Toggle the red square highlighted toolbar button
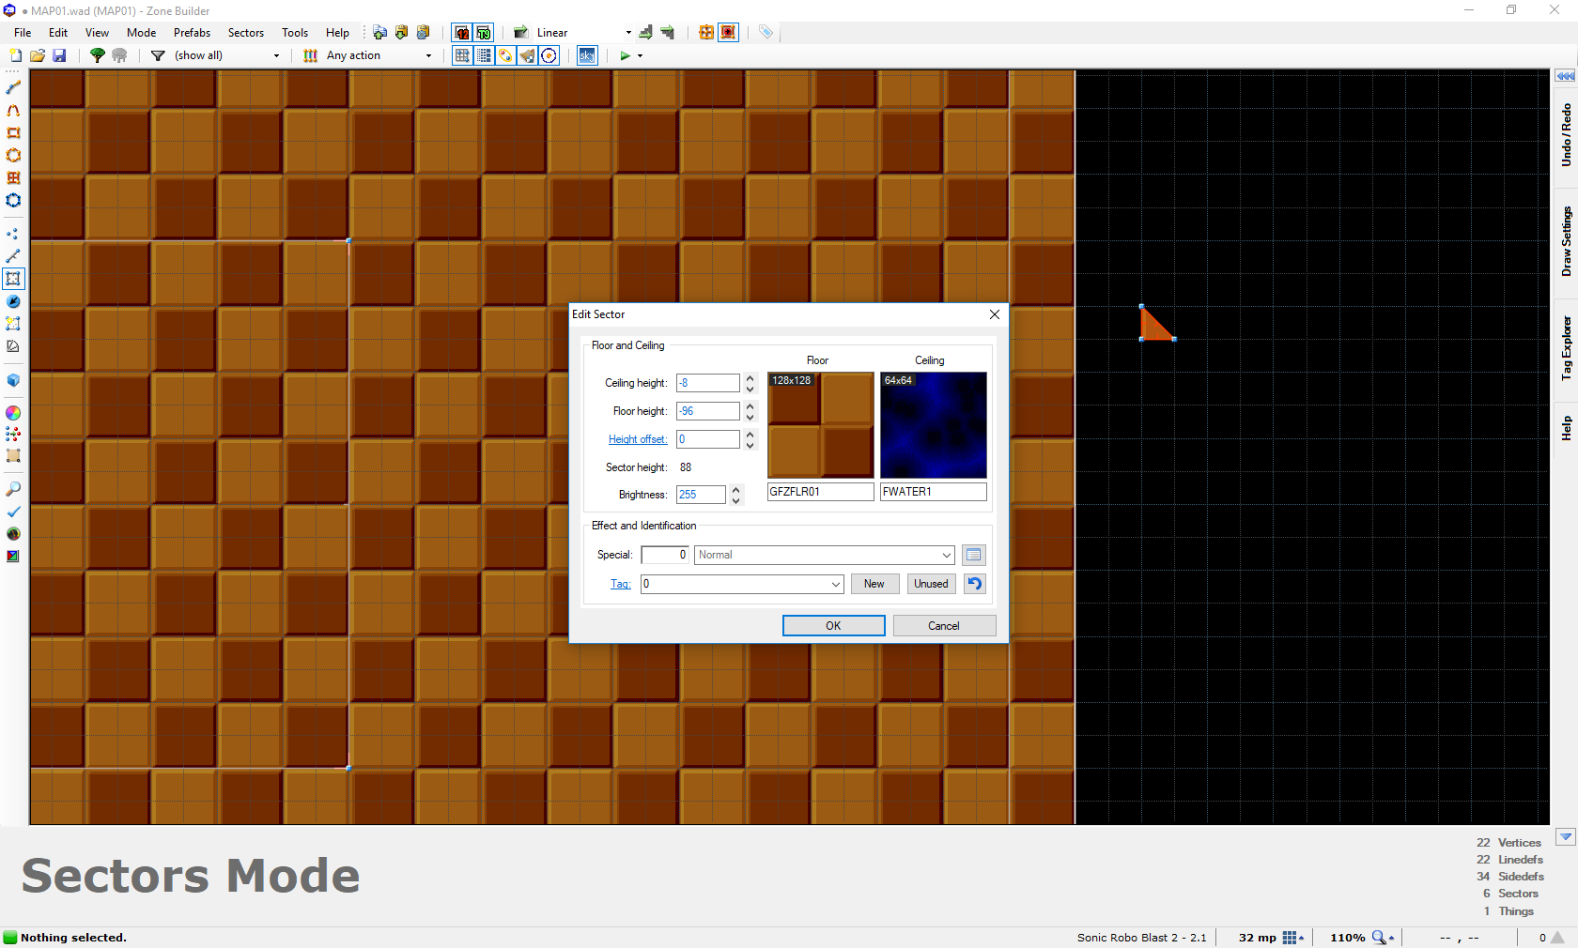 click(728, 32)
